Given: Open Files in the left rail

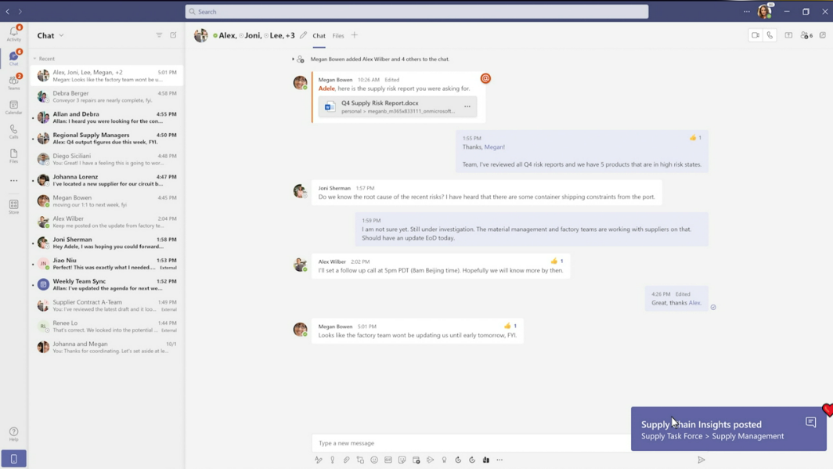Looking at the screenshot, I should click(14, 156).
